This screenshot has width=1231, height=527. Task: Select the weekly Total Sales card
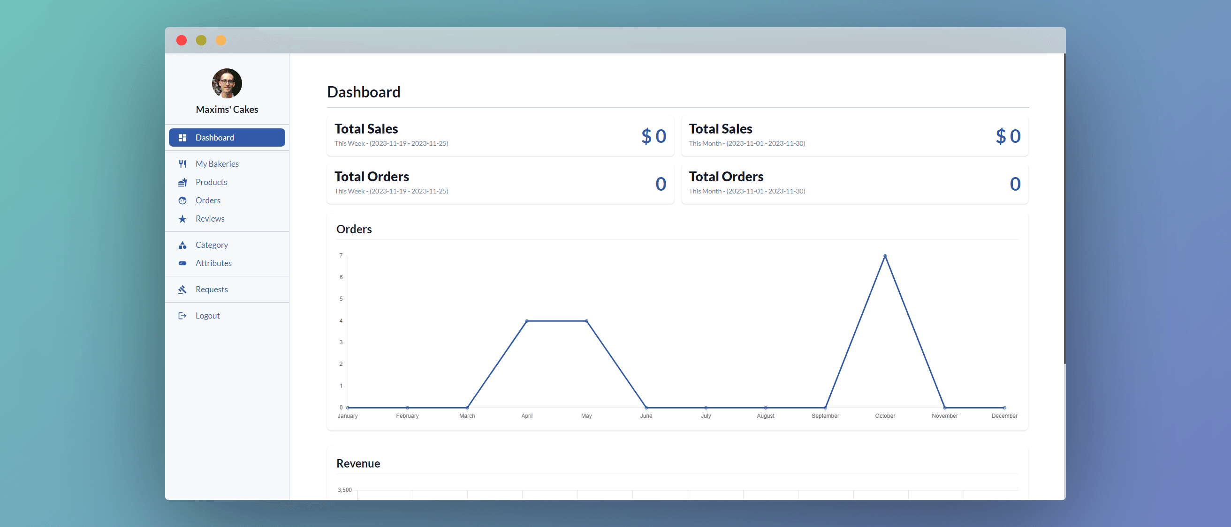click(500, 136)
